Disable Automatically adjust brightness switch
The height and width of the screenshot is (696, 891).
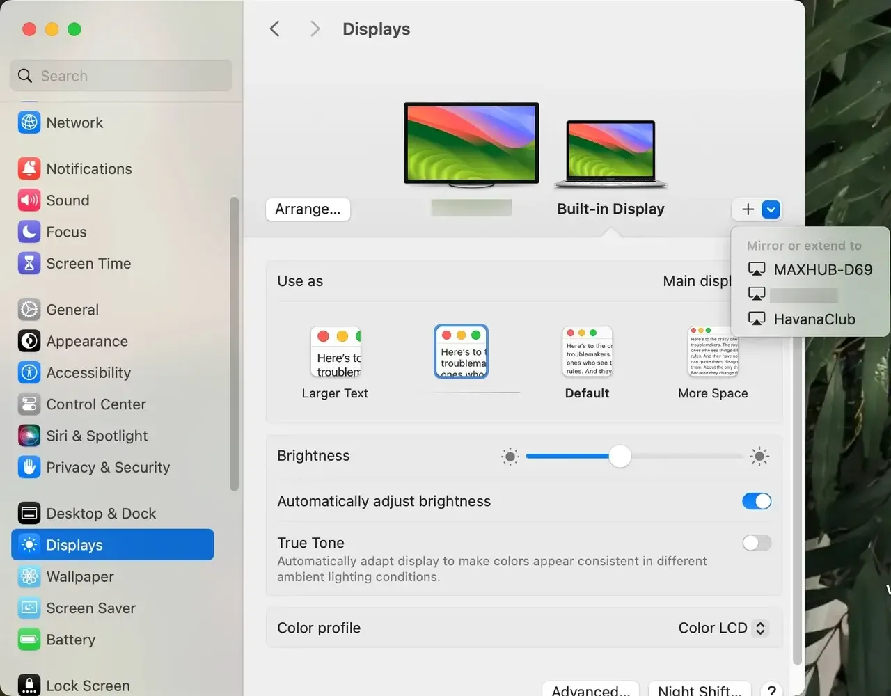[x=757, y=501]
